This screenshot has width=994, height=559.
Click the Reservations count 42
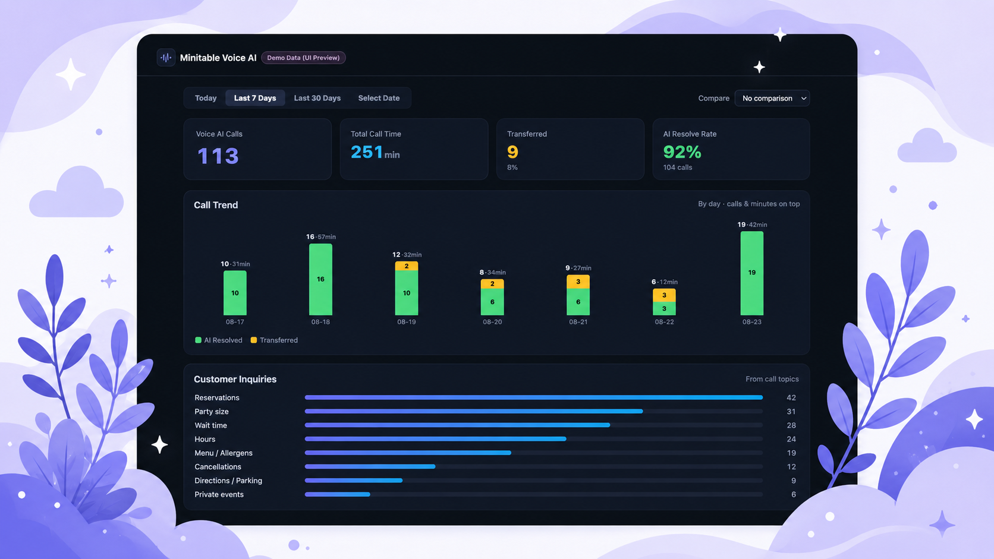[x=791, y=397]
